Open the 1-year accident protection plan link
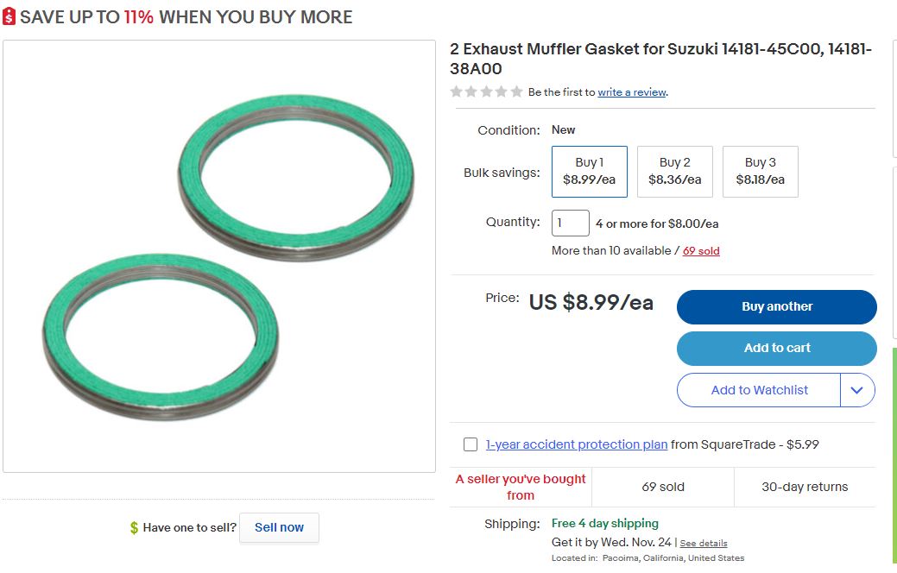897x573 pixels. [x=577, y=444]
